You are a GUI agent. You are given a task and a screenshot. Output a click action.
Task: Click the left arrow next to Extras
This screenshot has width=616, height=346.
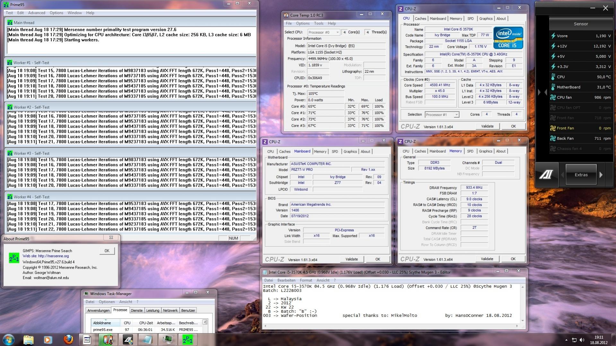coord(562,175)
